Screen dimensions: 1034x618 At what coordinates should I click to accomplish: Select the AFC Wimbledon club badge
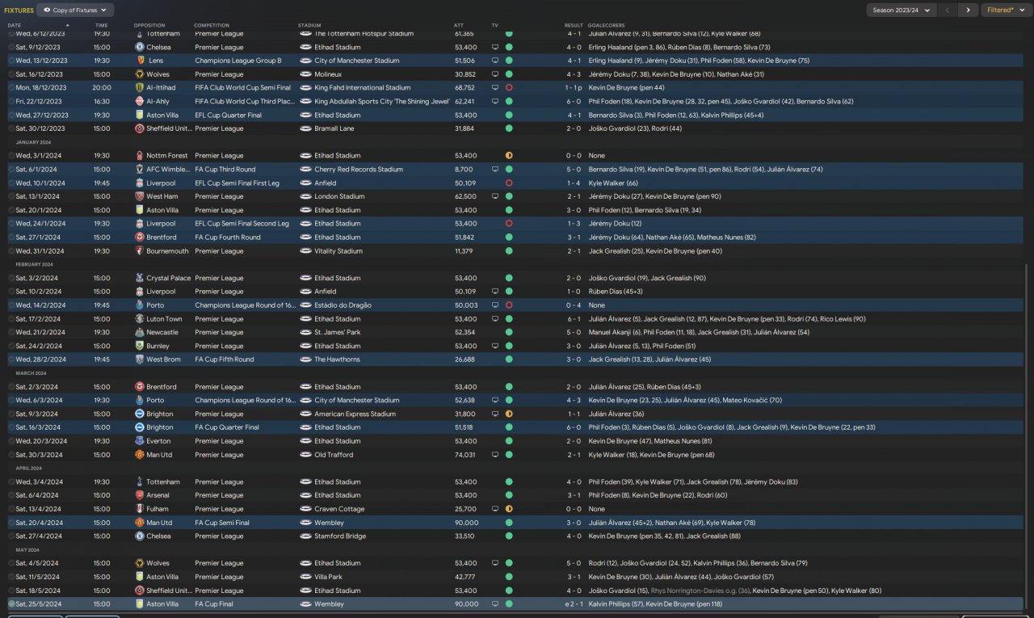140,170
